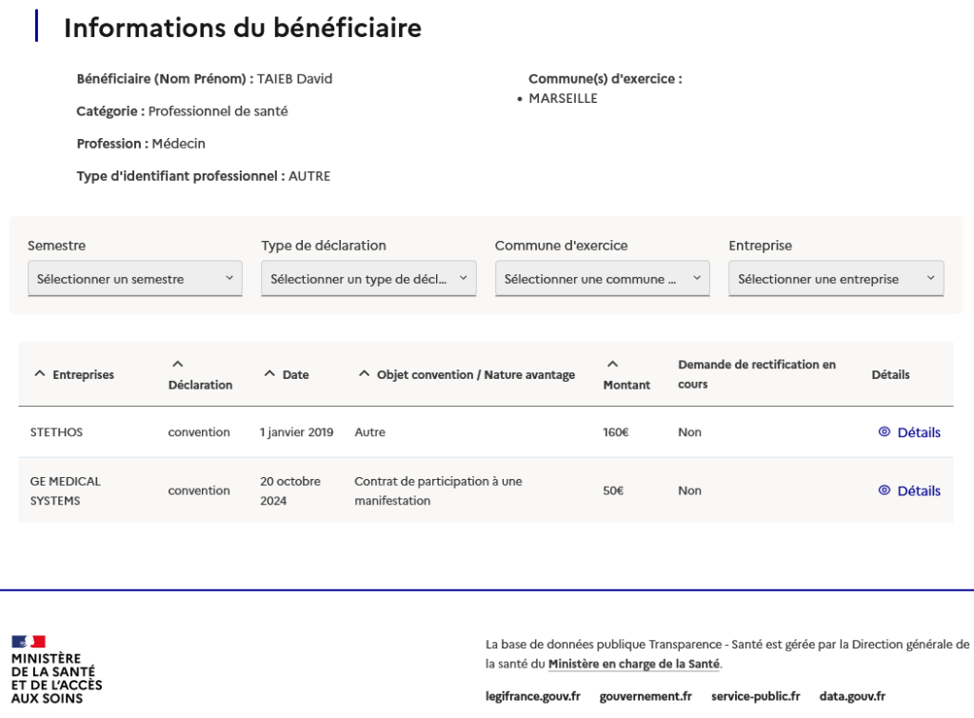Viewport: 974px width, 718px height.
Task: Select the STETHOS company name cell
Action: 56,432
